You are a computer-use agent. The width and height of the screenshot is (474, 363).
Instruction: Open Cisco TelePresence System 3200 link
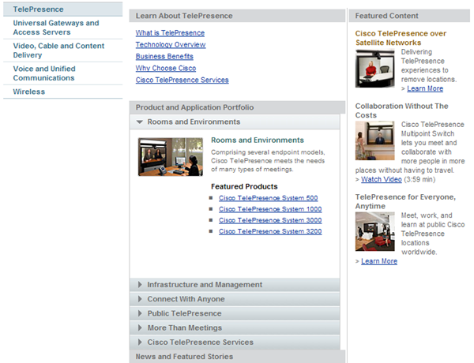point(270,231)
